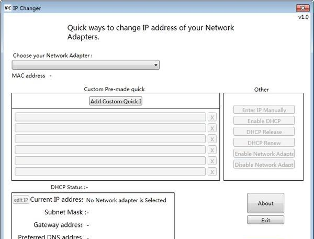
Task: Select the sixth custom quick IP slot
Action: (110, 171)
